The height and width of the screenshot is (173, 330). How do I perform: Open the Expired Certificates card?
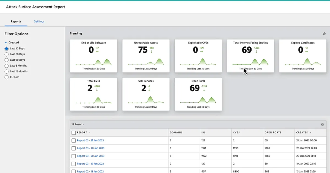(303, 56)
